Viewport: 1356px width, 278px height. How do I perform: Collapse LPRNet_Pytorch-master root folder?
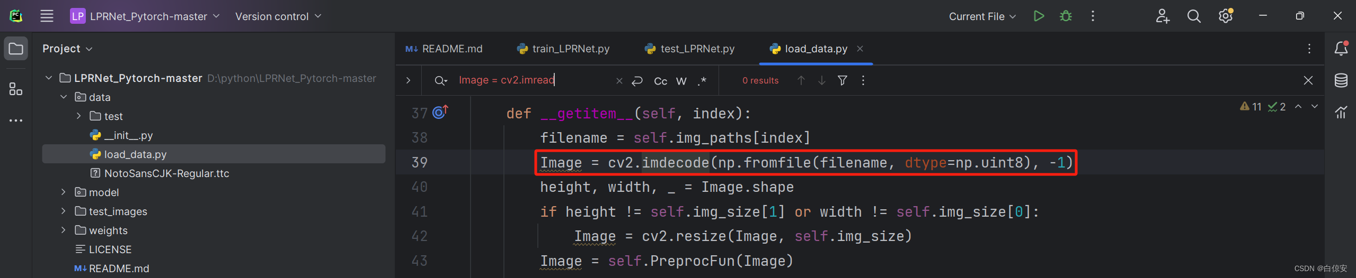point(49,78)
